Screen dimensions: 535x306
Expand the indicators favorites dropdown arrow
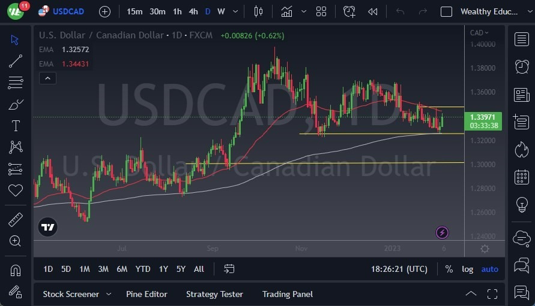[x=304, y=11]
